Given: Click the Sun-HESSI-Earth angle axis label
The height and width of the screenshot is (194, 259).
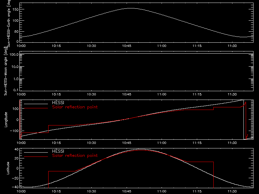Looking at the screenshot, I should (9, 23).
